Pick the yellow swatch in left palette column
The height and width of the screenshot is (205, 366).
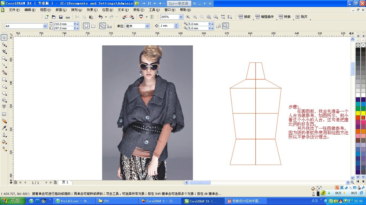[358, 113]
